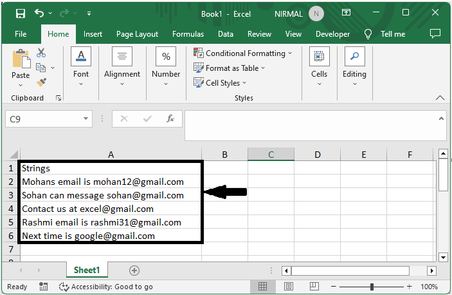
Task: Click horizontal scrollbar right arrow
Action: (x=432, y=271)
